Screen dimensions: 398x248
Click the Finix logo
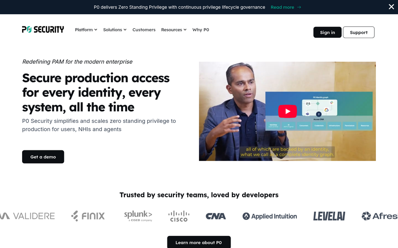[88, 216]
